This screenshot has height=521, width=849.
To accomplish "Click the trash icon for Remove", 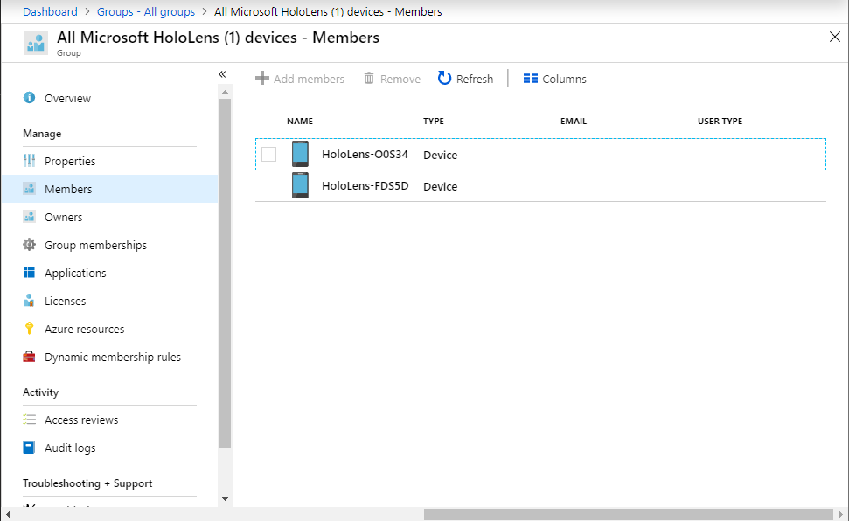I will coord(369,79).
